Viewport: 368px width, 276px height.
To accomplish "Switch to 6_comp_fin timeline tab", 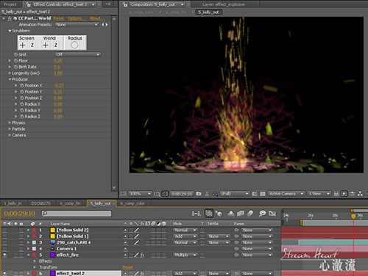I will coord(70,203).
